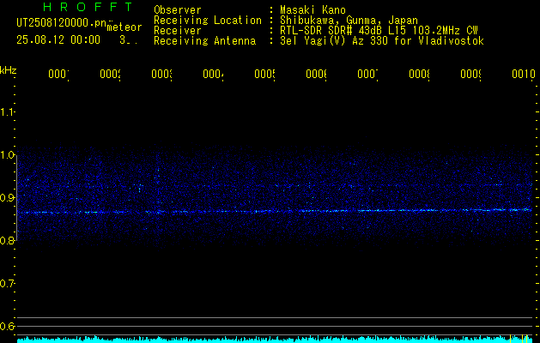Click the observer name Masaki Kano

click(312, 10)
